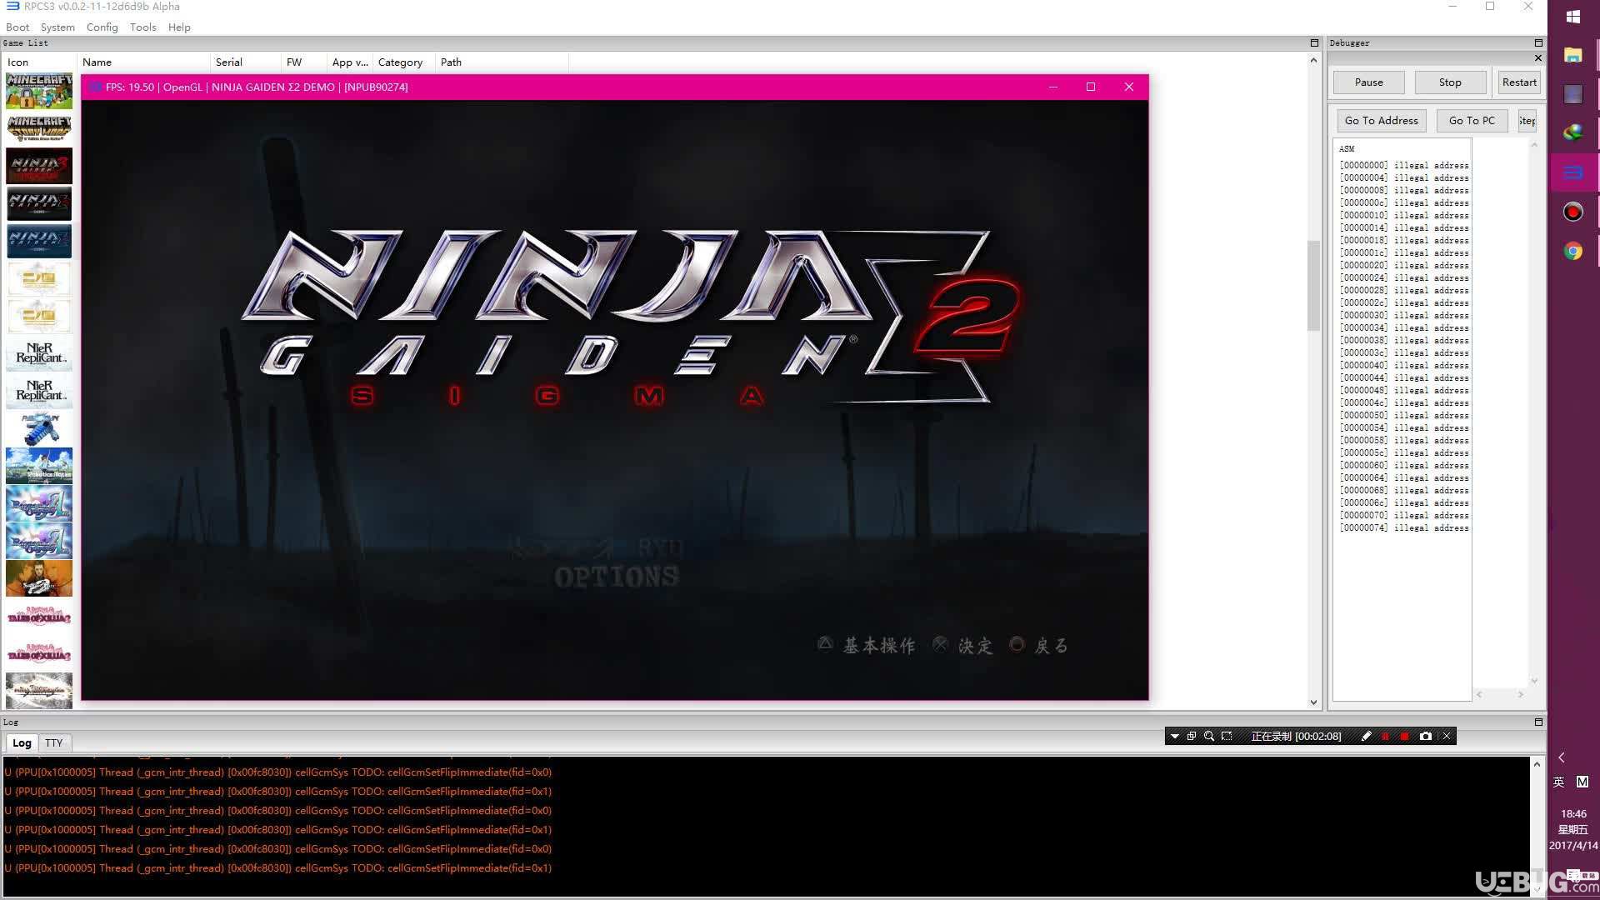Viewport: 1600px width, 900px height.
Task: Select the Restart button in debugger
Action: 1518,82
